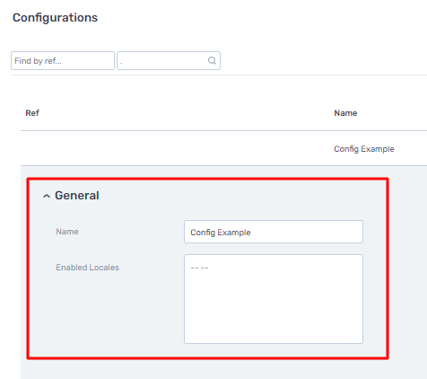Click the red highlight border of General panel
Image resolution: width=427 pixels, height=379 pixels.
tap(207, 179)
